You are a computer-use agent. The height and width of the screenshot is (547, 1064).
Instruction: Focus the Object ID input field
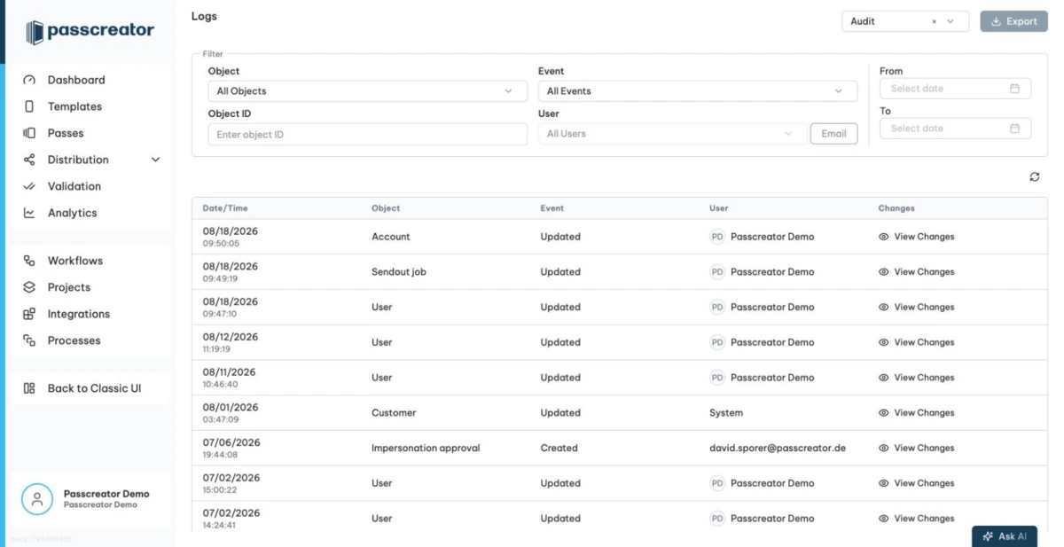tap(368, 135)
